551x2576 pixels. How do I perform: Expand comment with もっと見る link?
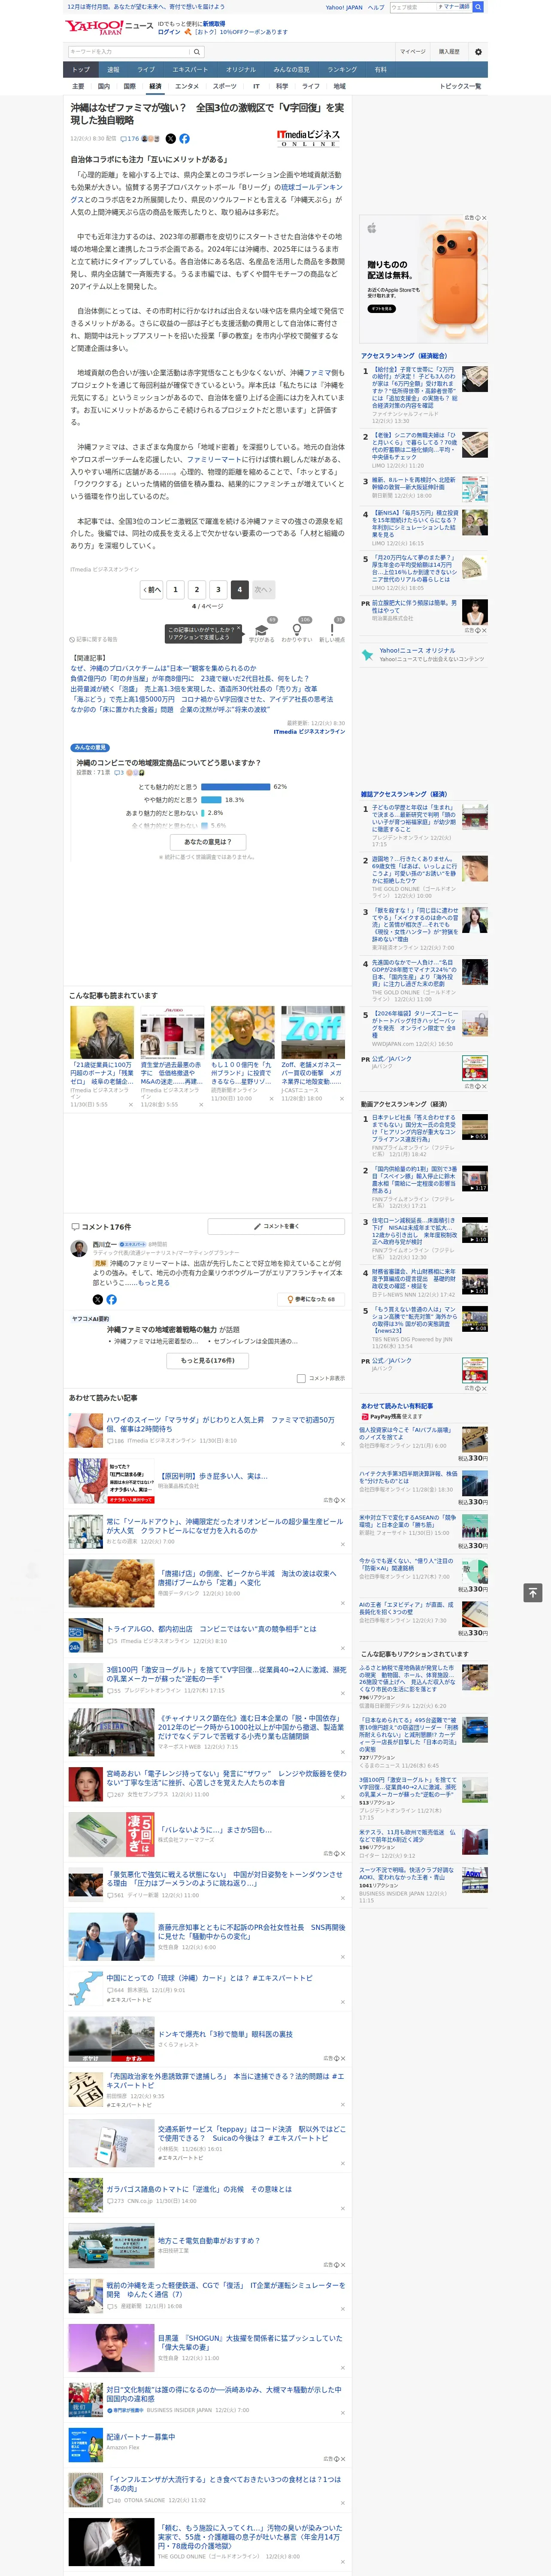(154, 1282)
